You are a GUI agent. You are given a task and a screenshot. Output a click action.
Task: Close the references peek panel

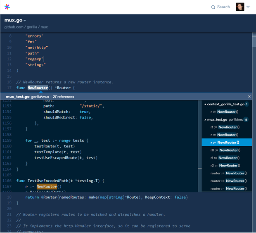click(249, 97)
